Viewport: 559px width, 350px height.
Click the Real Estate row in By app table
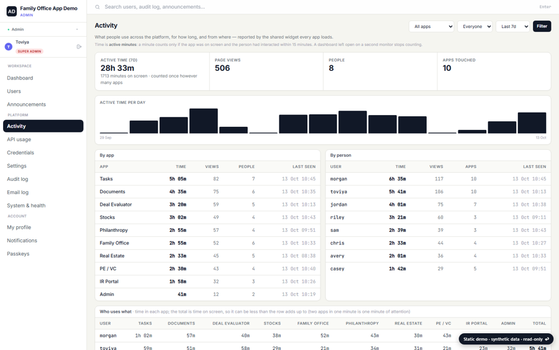[x=207, y=256]
